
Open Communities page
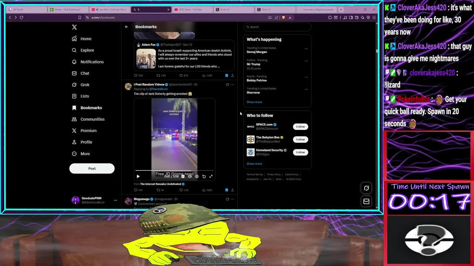88,119
